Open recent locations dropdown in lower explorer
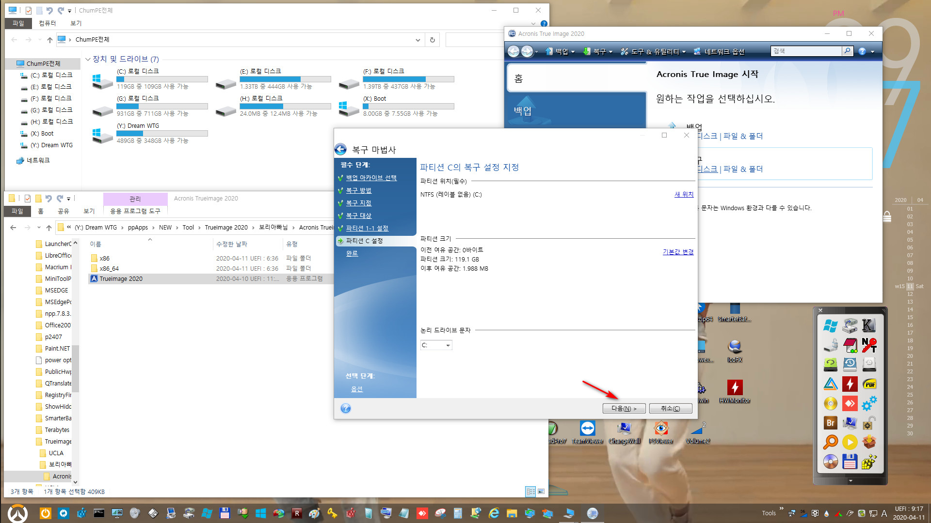Viewport: 931px width, 523px height. (39, 228)
